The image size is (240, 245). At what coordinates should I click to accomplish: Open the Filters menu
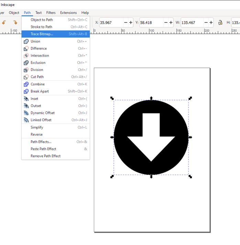pyautogui.click(x=51, y=13)
